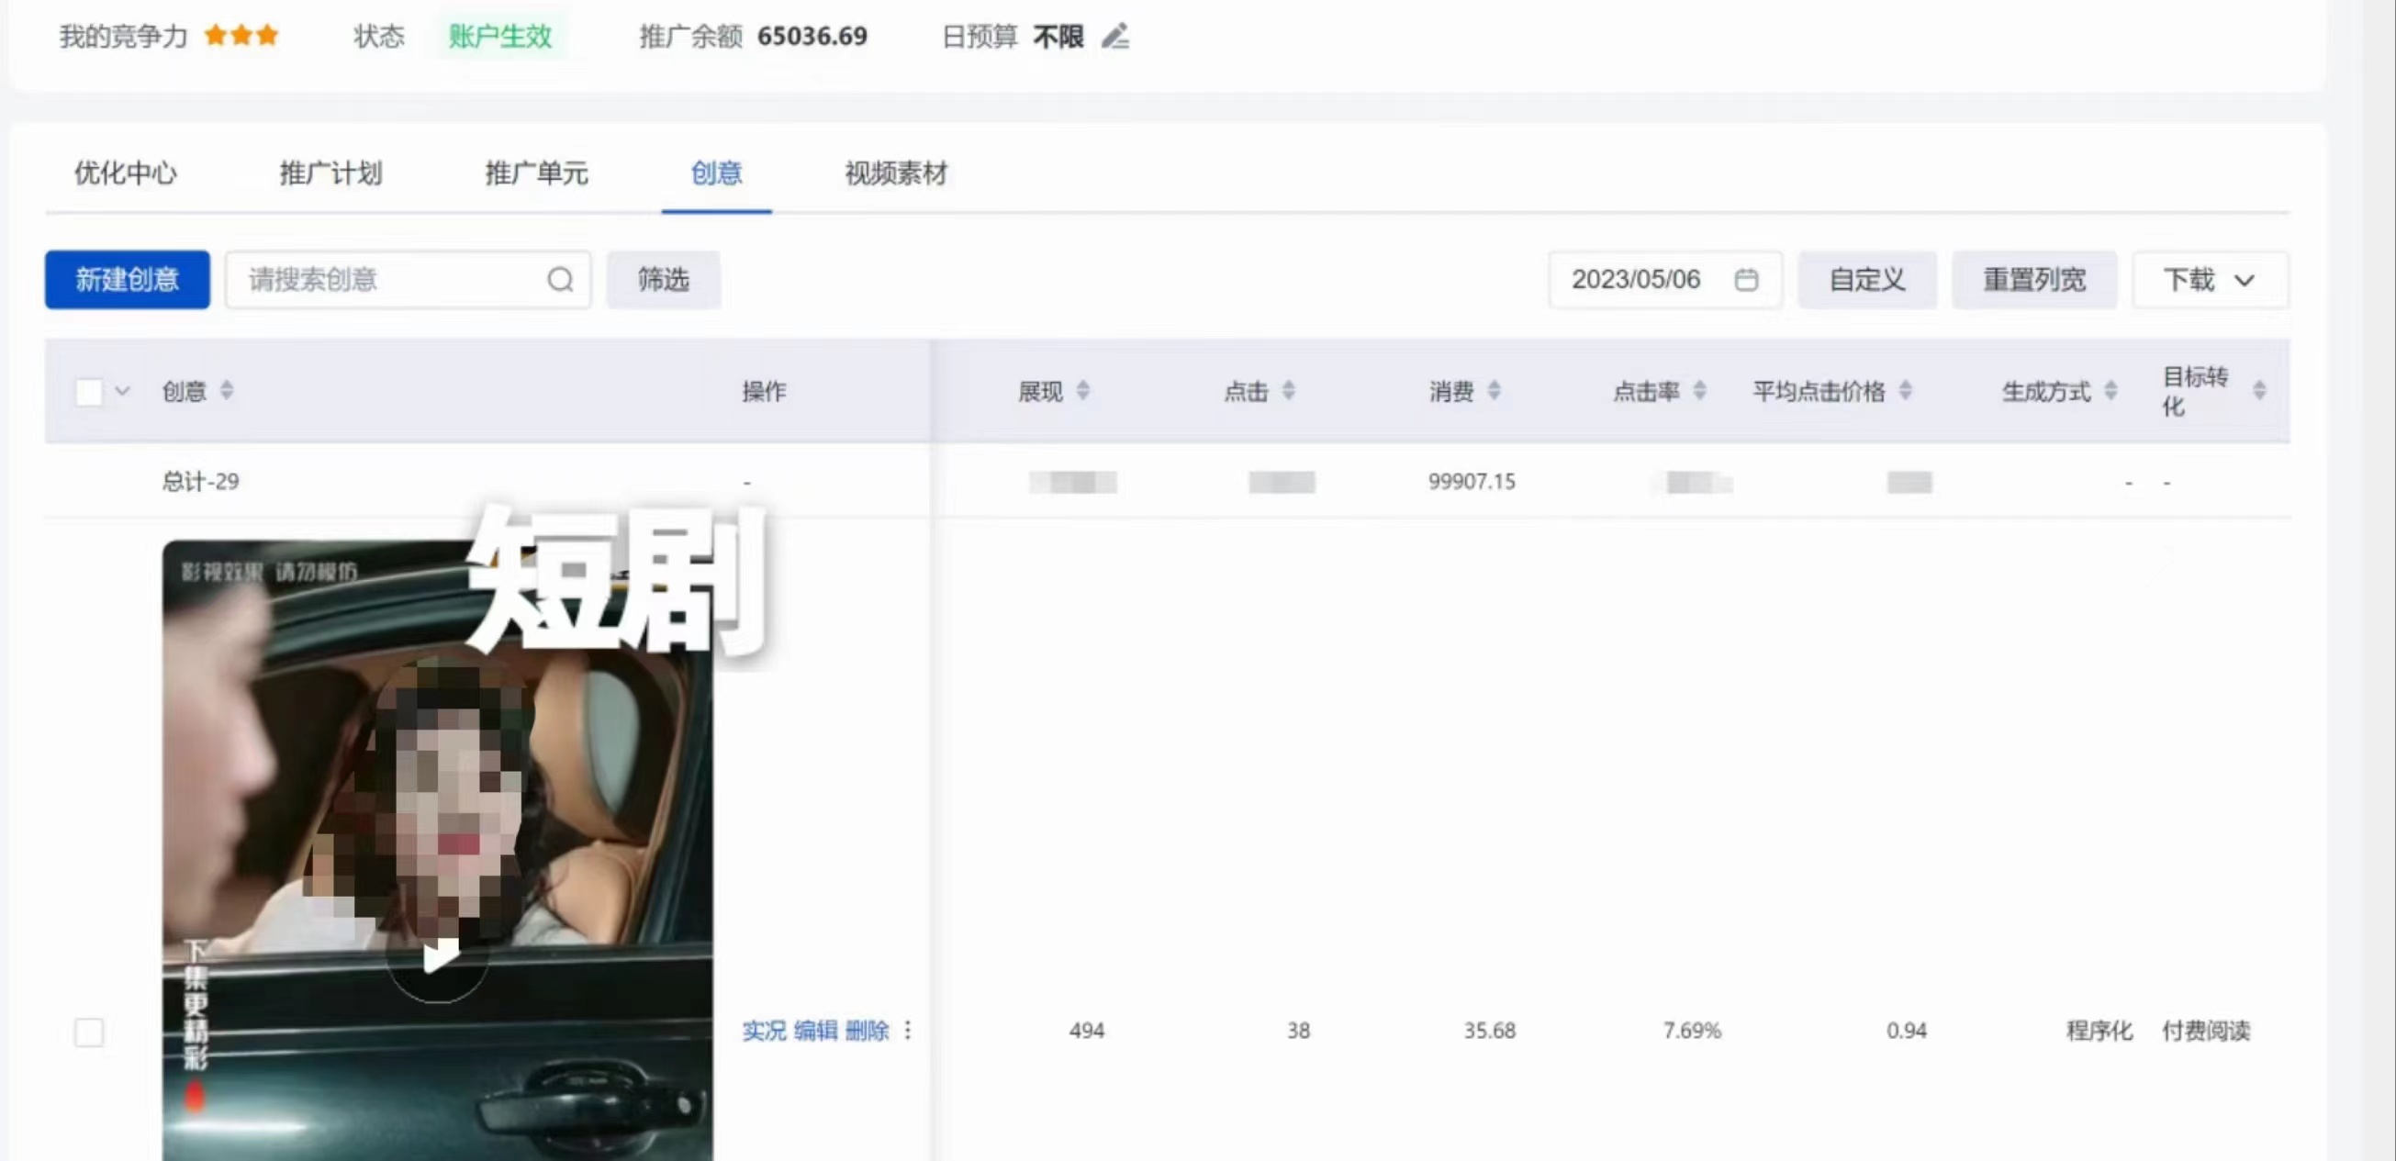The width and height of the screenshot is (2396, 1161).
Task: Click impressions value 494
Action: click(1086, 1030)
